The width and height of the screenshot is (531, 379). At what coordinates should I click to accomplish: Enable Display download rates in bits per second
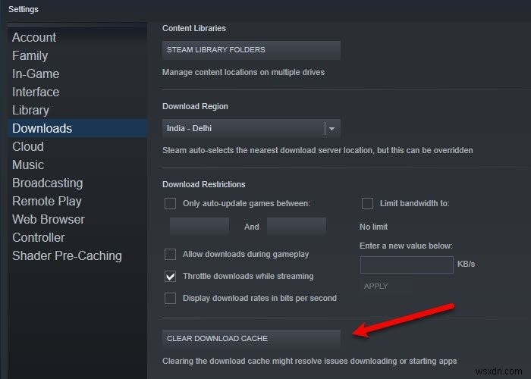[x=170, y=298]
